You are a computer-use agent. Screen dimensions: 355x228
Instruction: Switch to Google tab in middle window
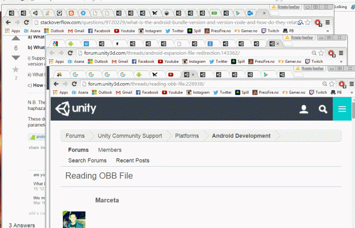point(210,44)
